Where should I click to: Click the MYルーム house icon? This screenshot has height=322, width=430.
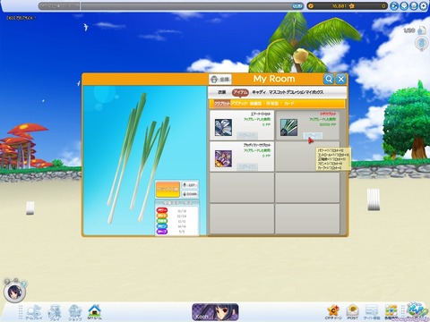(x=94, y=312)
